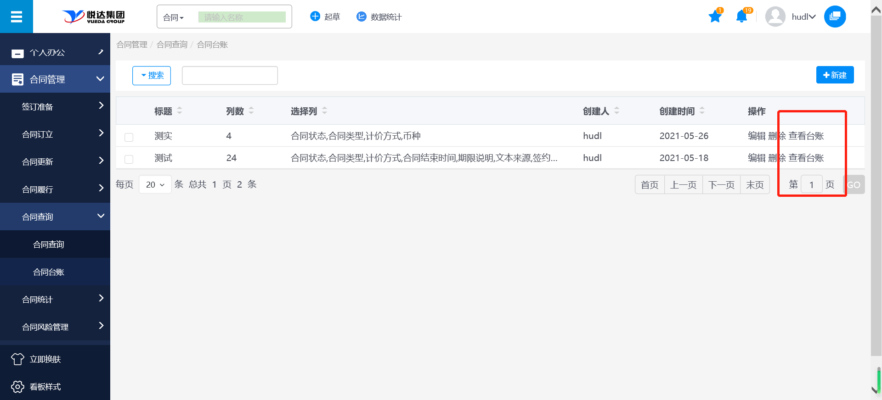Select 合同台账 in the sidebar
Image resolution: width=882 pixels, height=400 pixels.
pos(49,272)
